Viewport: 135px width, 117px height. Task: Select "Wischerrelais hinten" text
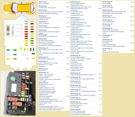pyautogui.click(x=45, y=103)
